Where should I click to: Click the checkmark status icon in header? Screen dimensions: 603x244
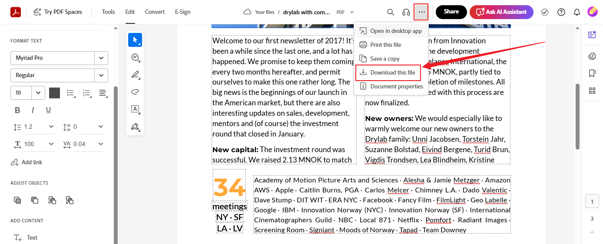pyautogui.click(x=545, y=12)
